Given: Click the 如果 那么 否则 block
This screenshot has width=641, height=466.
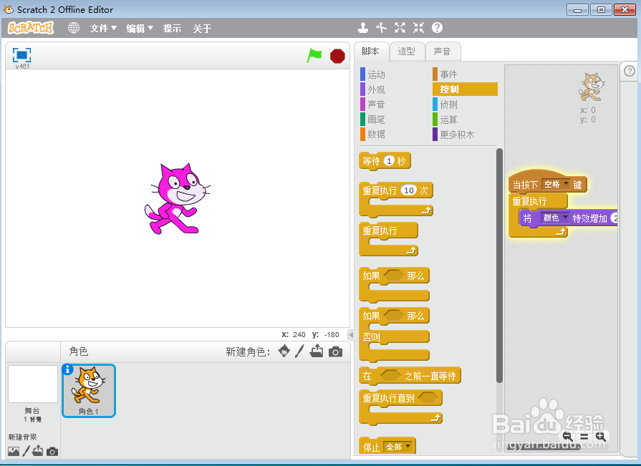Looking at the screenshot, I should [394, 334].
